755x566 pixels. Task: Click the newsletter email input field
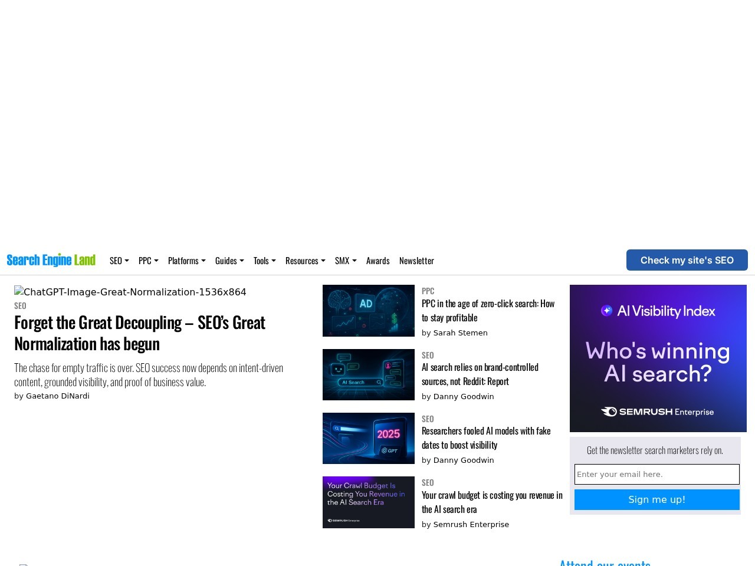[x=656, y=474]
